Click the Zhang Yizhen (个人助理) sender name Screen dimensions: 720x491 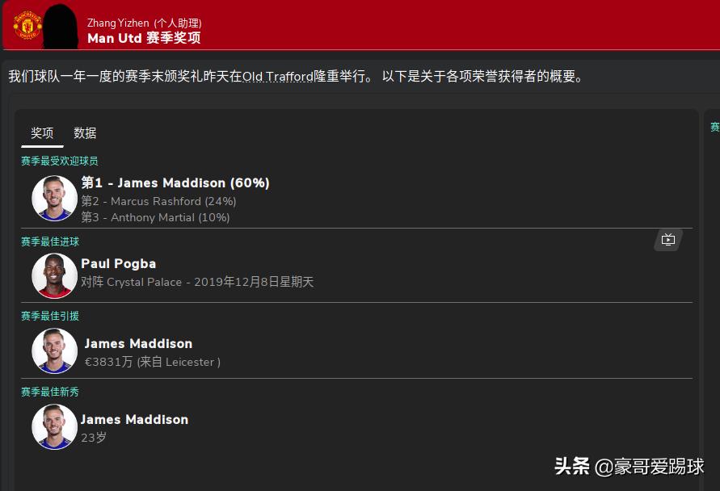click(x=144, y=23)
